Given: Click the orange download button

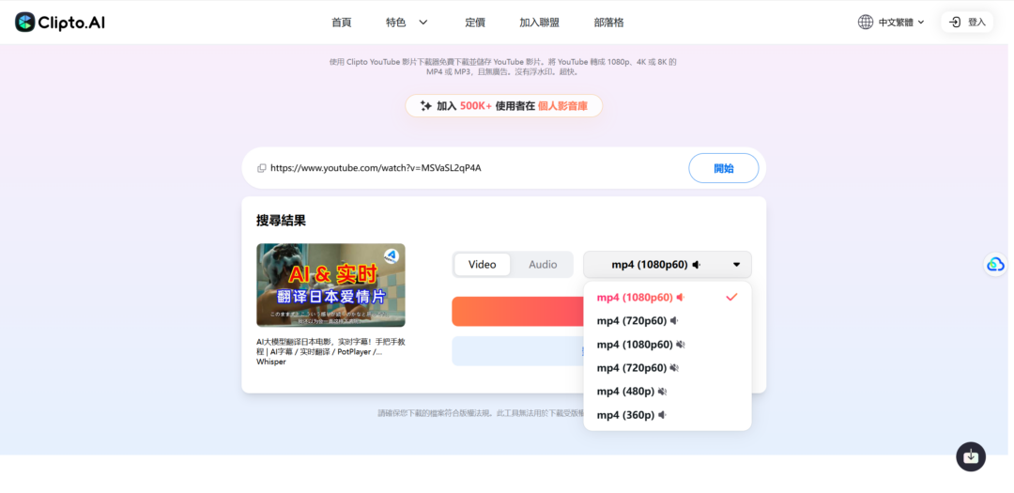Looking at the screenshot, I should point(517,311).
